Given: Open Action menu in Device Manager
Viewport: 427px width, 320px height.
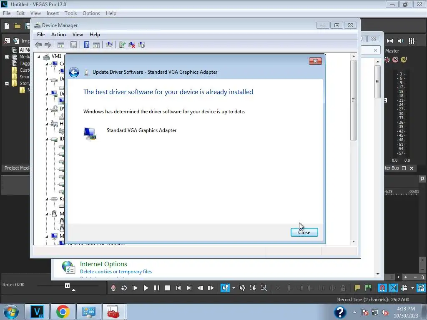Looking at the screenshot, I should coord(58,35).
